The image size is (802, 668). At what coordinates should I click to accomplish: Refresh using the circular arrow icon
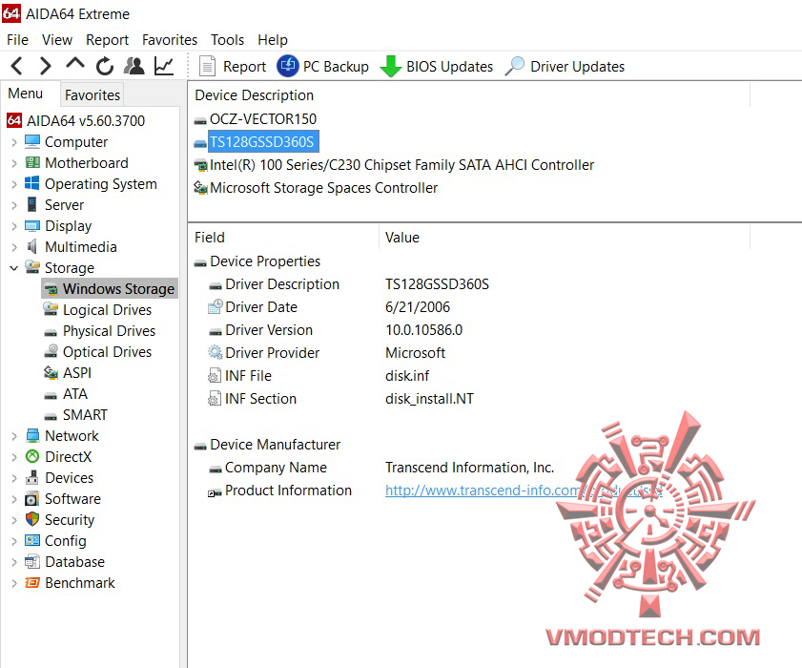pos(105,66)
